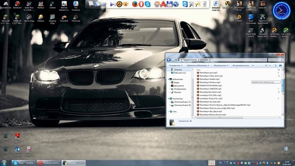Click the Windows Start button
Image resolution: width=295 pixels, height=166 pixels.
pyautogui.click(x=4, y=163)
